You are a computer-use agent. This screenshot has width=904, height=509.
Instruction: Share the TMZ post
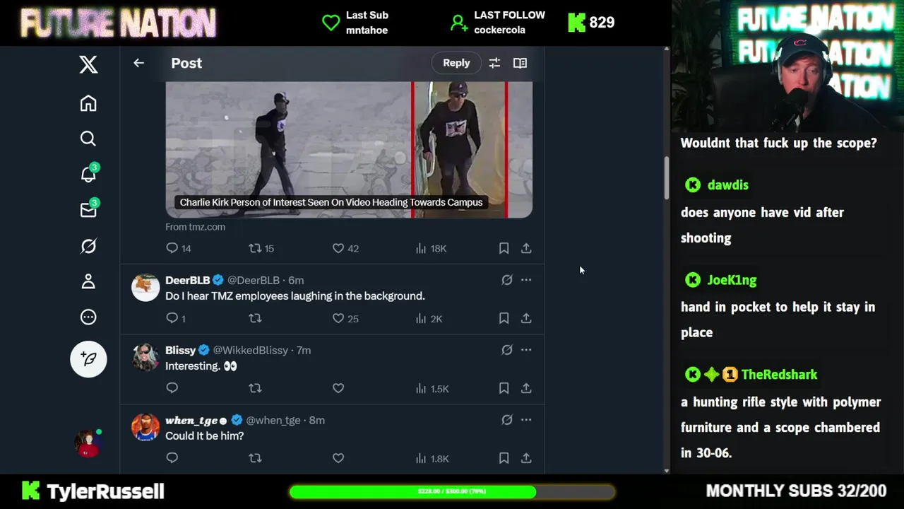pyautogui.click(x=526, y=248)
